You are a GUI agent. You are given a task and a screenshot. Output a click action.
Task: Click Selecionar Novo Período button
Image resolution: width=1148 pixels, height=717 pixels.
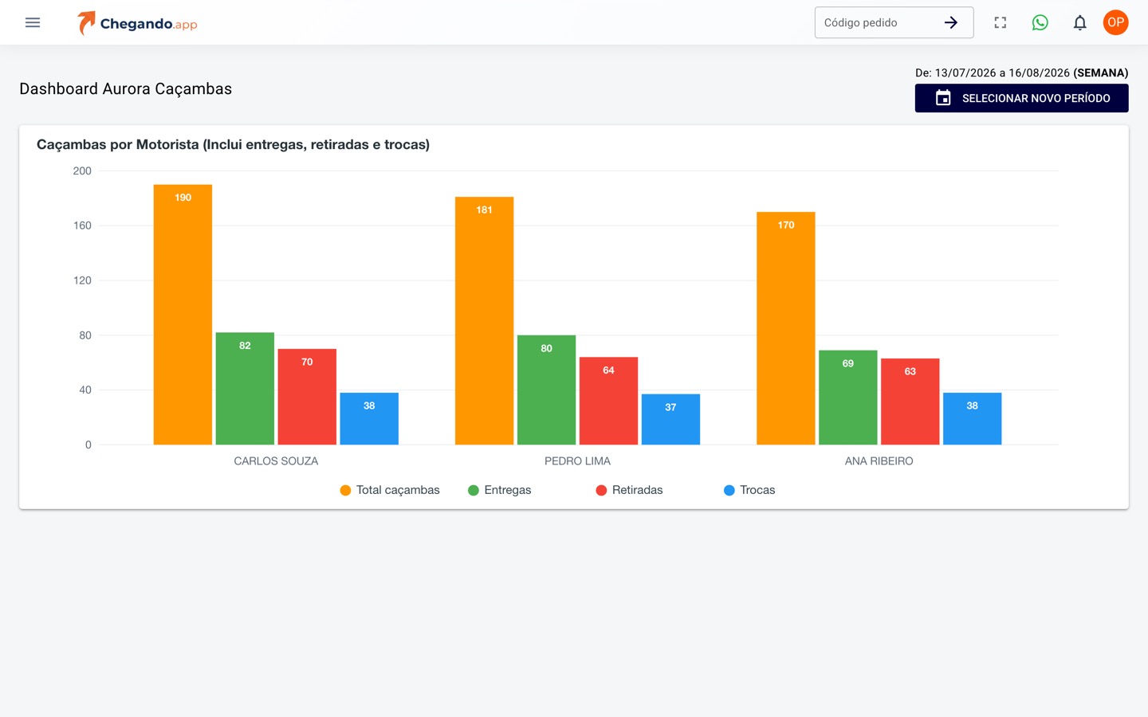pos(1022,98)
